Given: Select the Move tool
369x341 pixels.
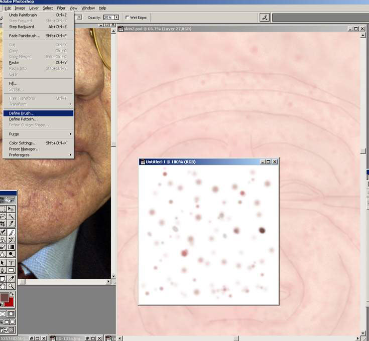Looking at the screenshot, I should [x=11, y=209].
